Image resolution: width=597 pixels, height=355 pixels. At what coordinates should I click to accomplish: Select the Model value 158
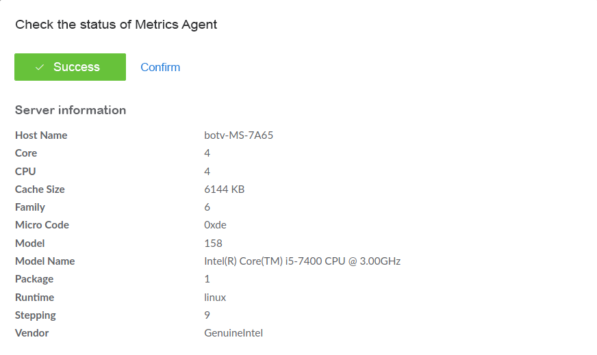pyautogui.click(x=213, y=244)
